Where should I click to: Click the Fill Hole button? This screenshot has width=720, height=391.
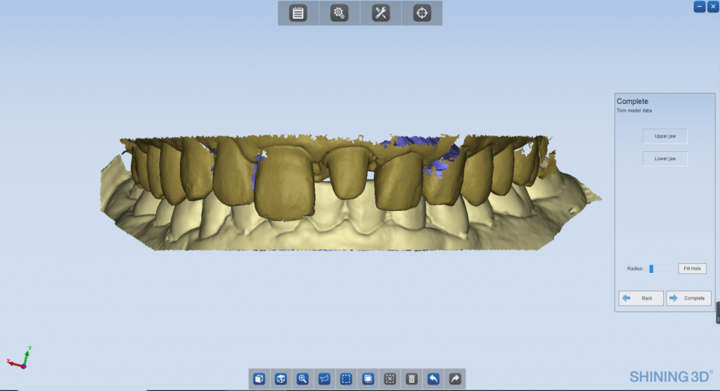692,269
